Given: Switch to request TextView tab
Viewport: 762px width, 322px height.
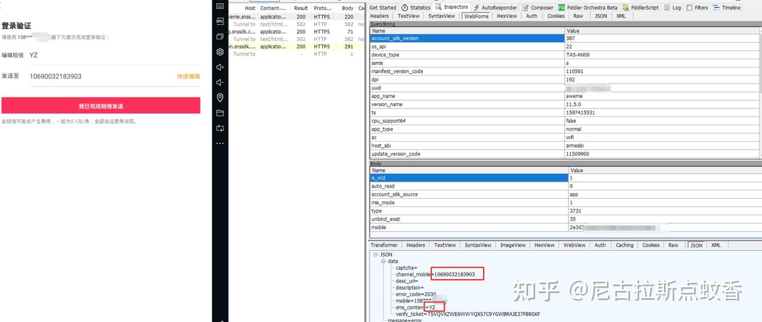Looking at the screenshot, I should [409, 16].
